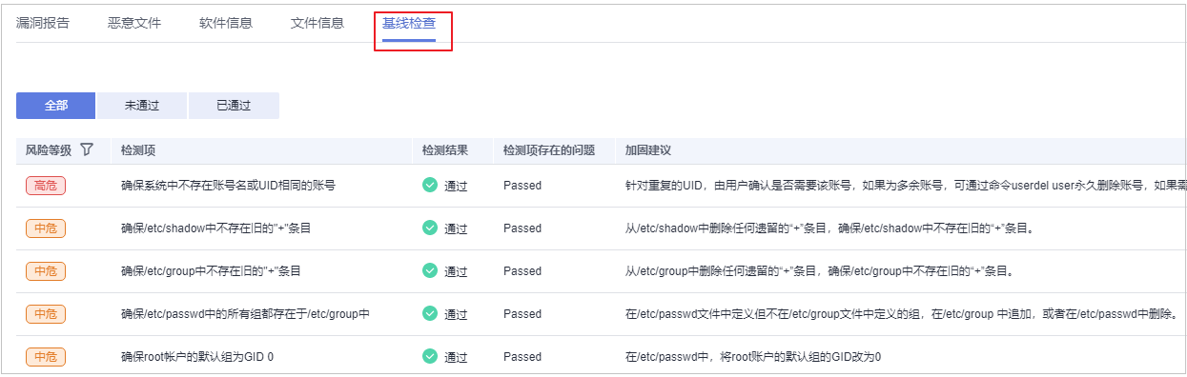Select the 高危 risk level badge
The image size is (1187, 377).
[45, 186]
